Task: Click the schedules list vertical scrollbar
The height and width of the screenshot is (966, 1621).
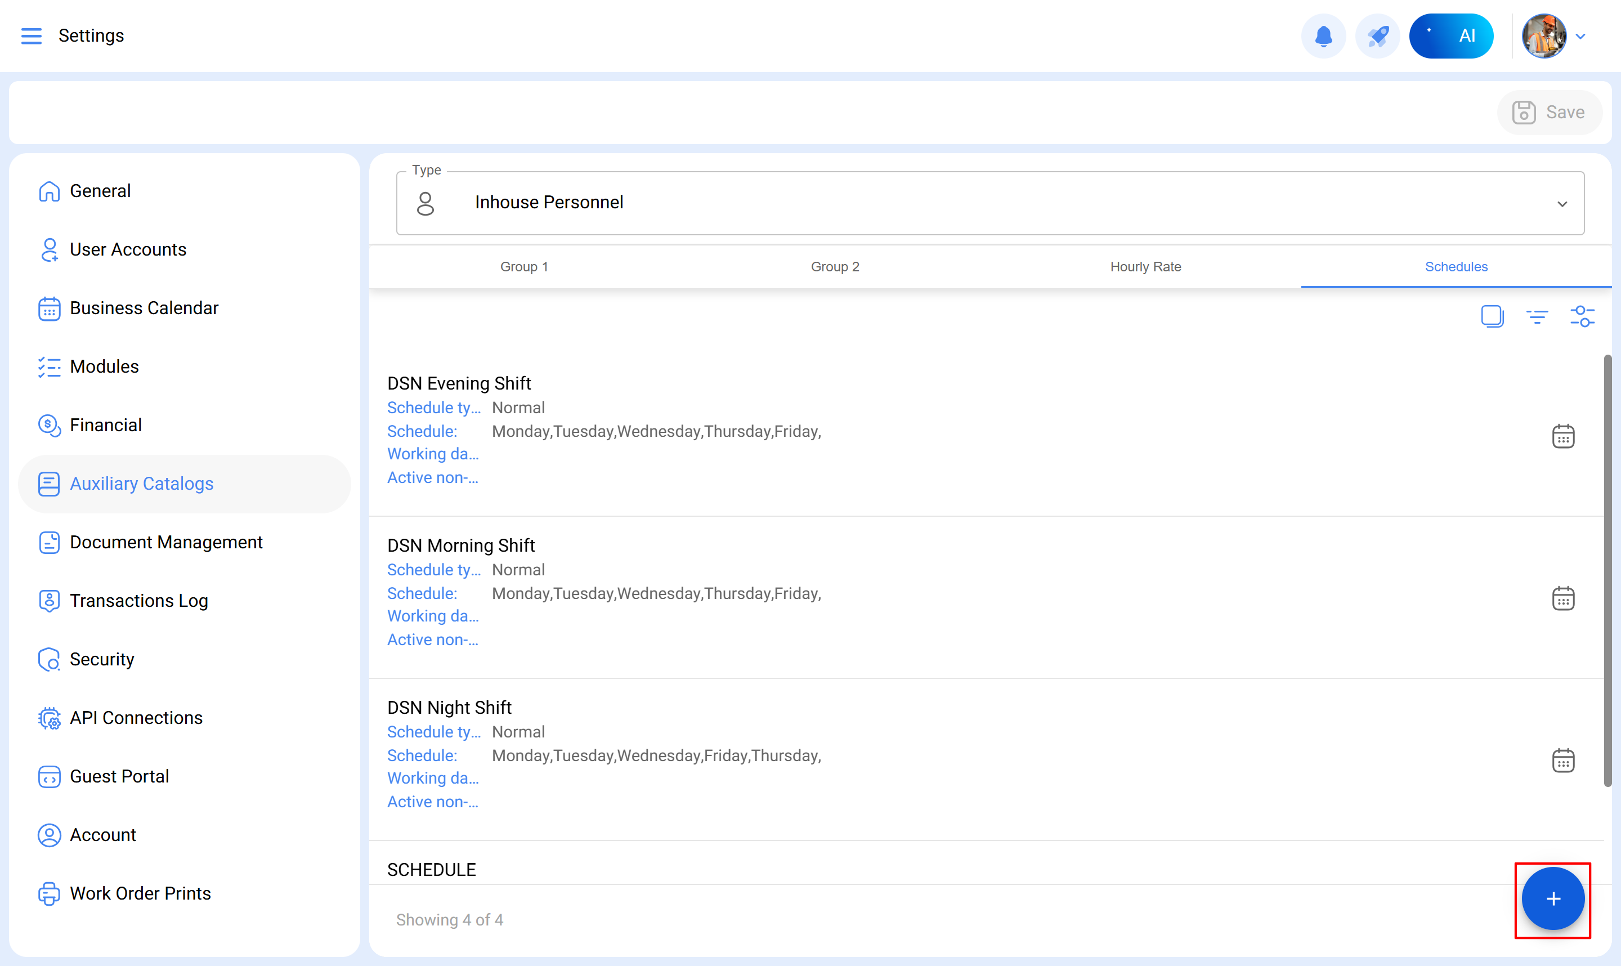Action: (1607, 570)
